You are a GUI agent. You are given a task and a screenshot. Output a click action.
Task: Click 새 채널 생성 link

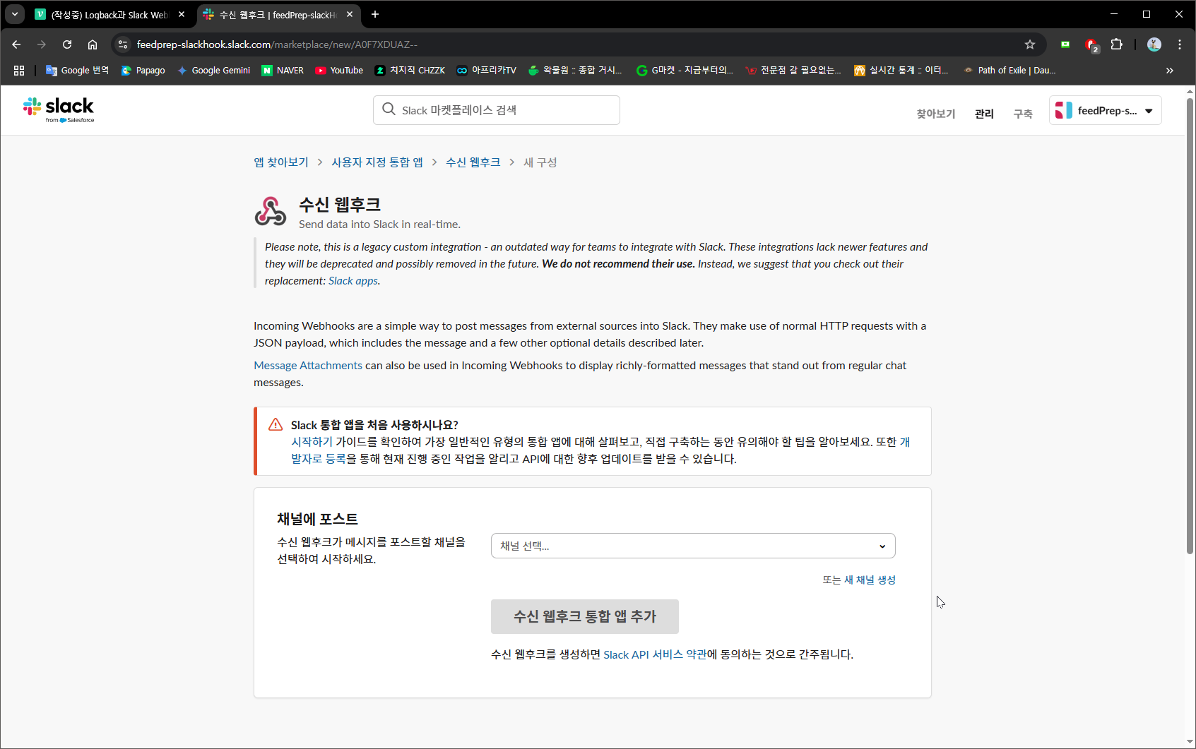[x=870, y=580]
